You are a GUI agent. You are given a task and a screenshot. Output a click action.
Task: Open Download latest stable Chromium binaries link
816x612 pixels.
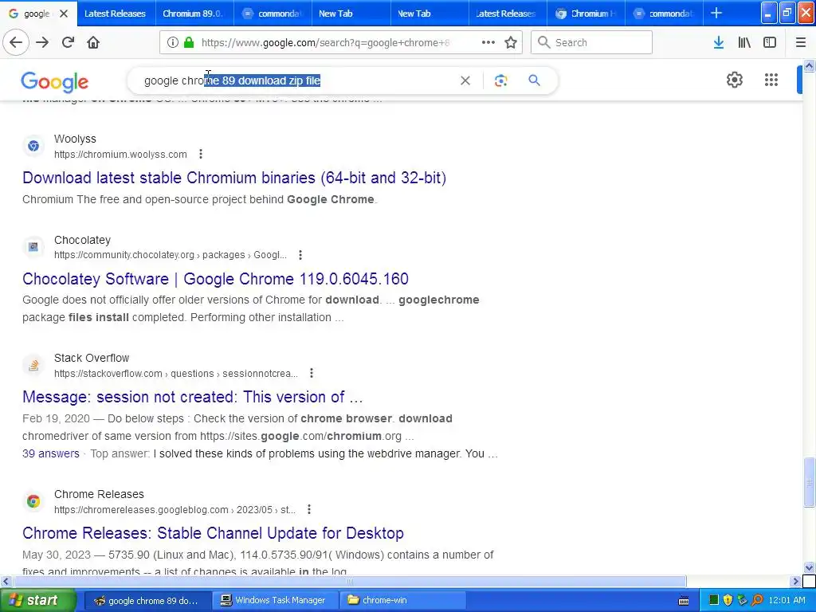234,178
